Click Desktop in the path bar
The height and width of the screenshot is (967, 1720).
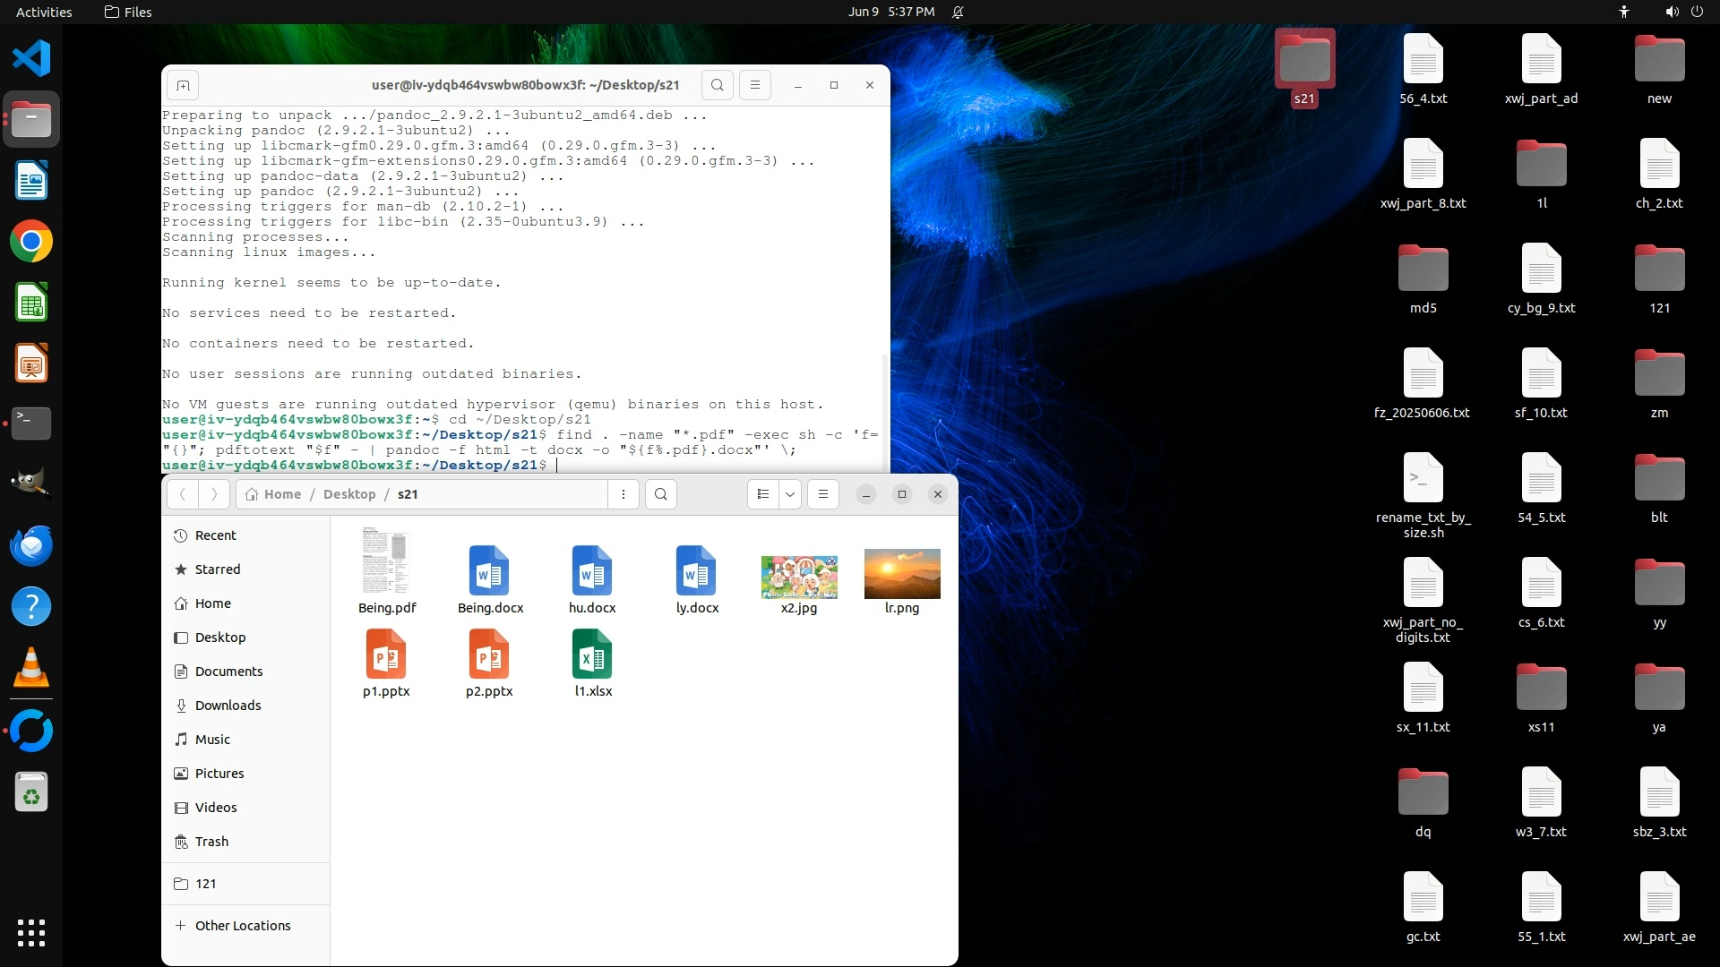tap(348, 494)
